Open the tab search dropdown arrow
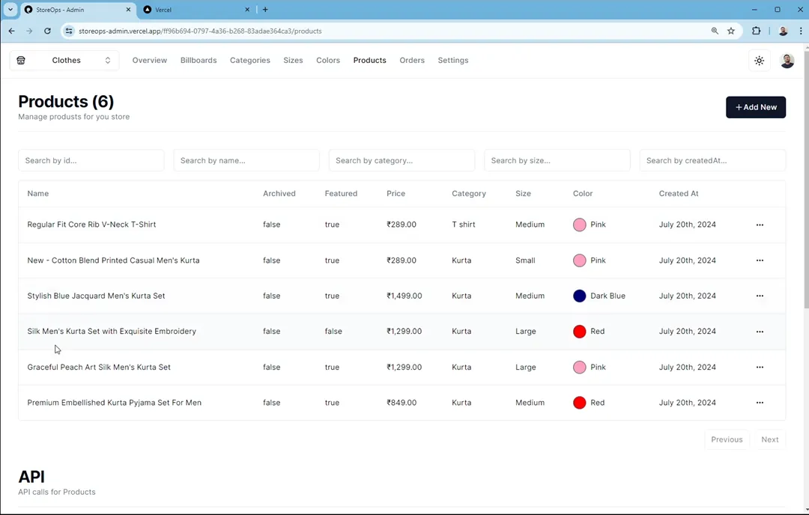809x515 pixels. coord(10,9)
